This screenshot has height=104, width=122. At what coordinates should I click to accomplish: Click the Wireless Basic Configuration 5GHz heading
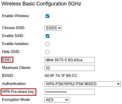coord(41,4)
